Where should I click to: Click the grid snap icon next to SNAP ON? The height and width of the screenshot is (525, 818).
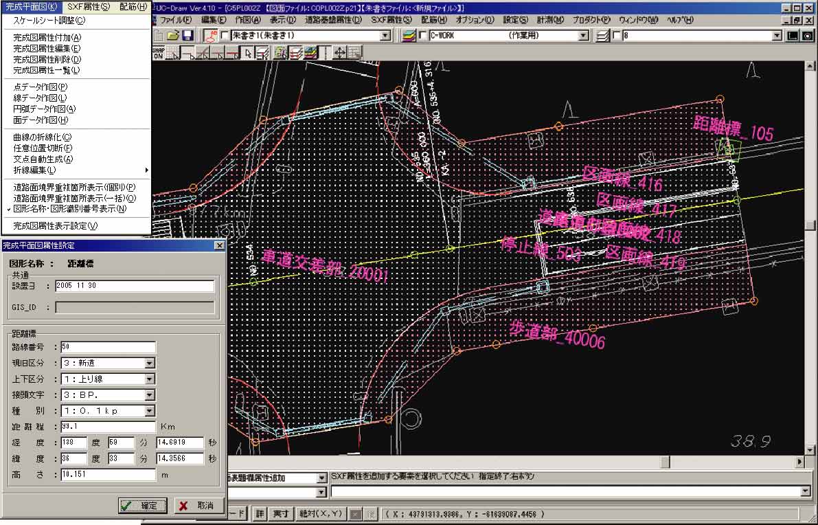(x=172, y=52)
